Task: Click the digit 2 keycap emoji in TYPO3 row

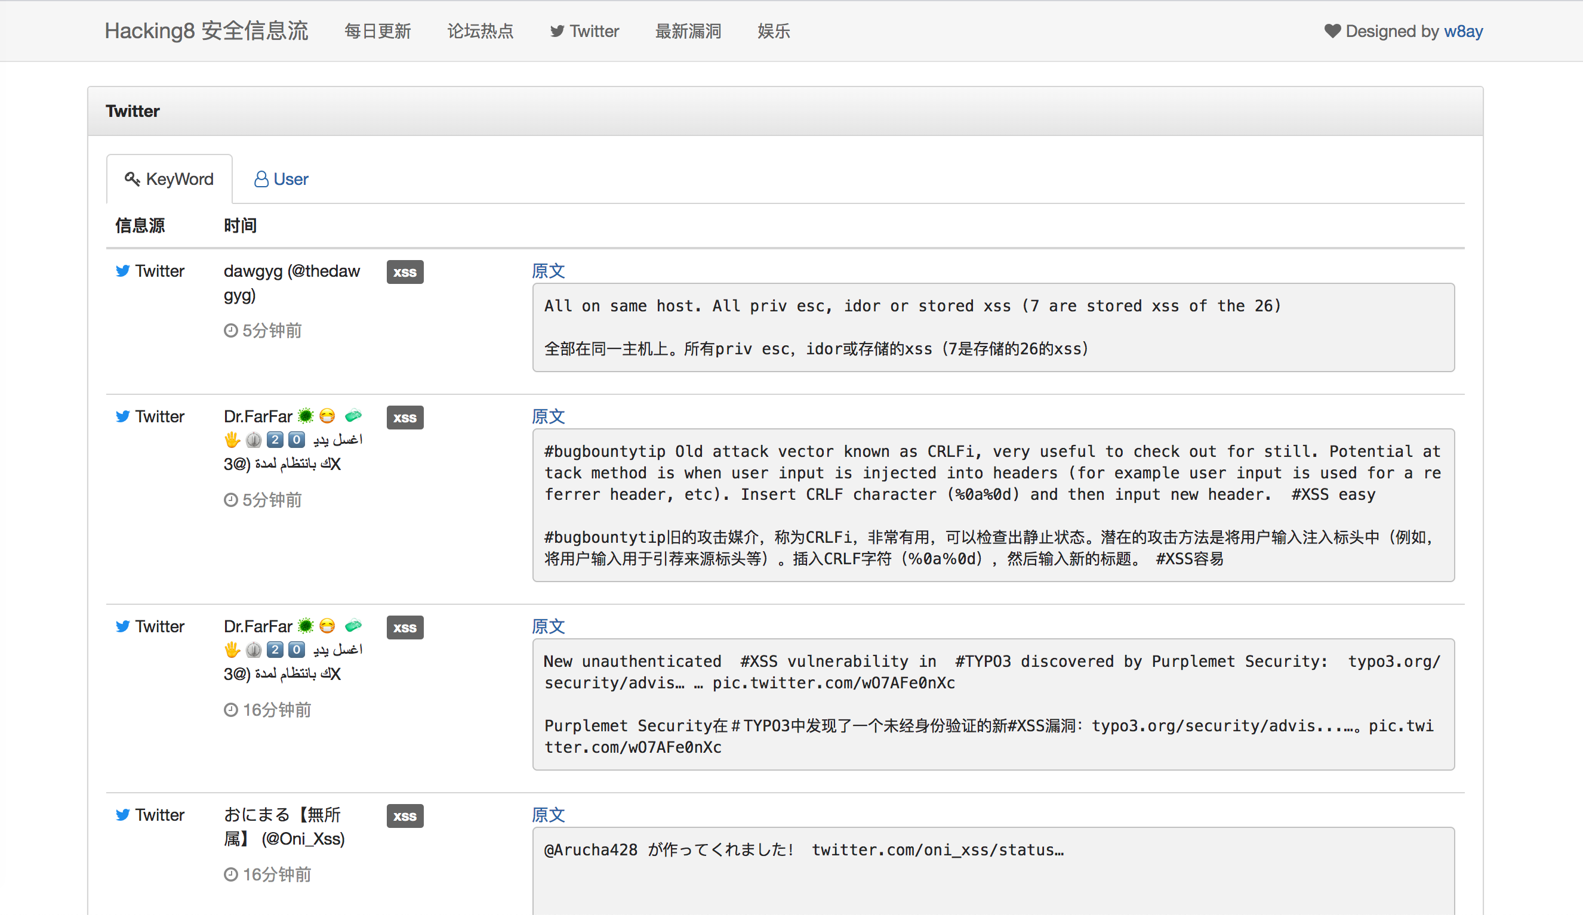Action: [x=275, y=650]
